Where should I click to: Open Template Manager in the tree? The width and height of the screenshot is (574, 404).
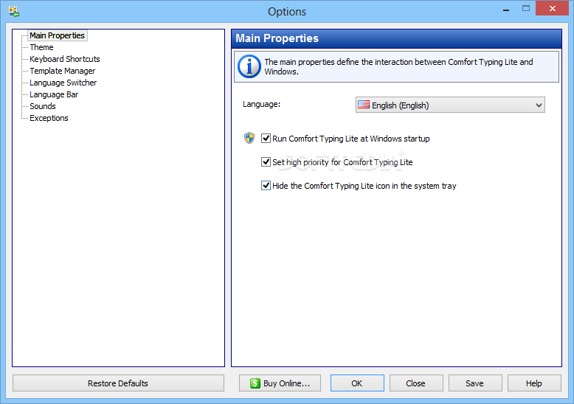coord(62,71)
